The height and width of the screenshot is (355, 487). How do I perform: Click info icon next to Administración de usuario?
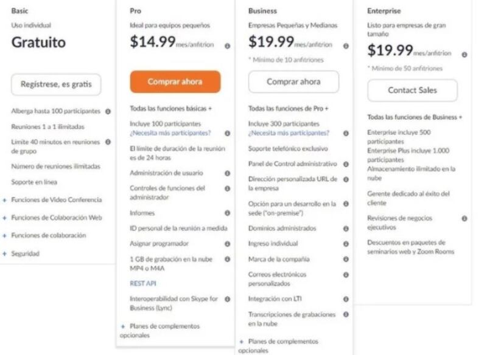(x=227, y=173)
